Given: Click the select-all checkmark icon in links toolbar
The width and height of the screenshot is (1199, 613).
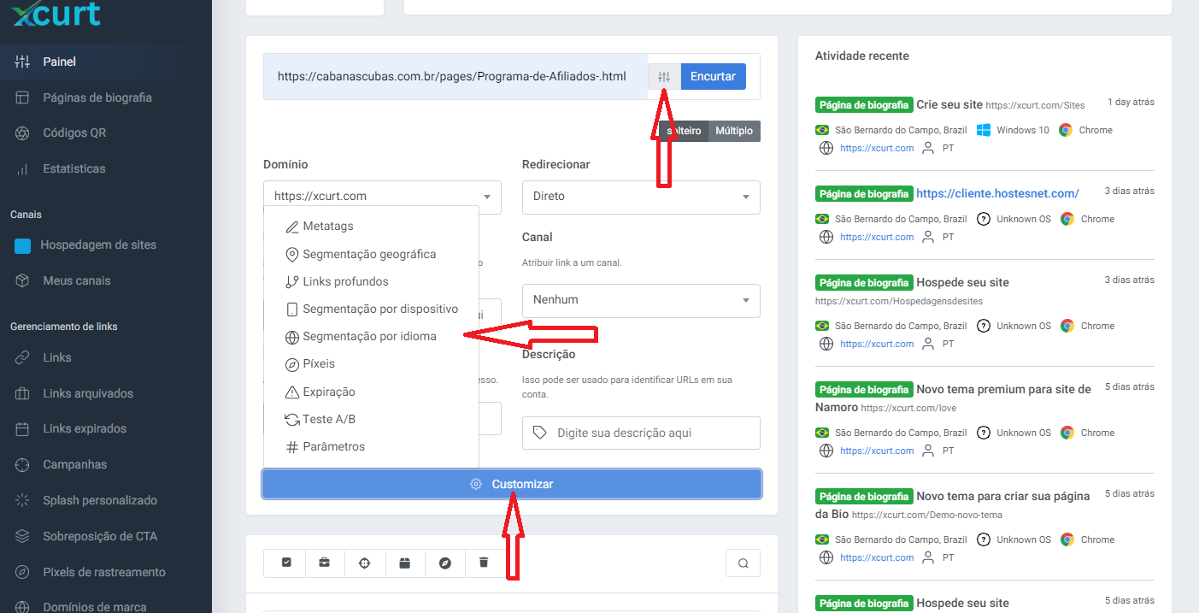Looking at the screenshot, I should (286, 563).
